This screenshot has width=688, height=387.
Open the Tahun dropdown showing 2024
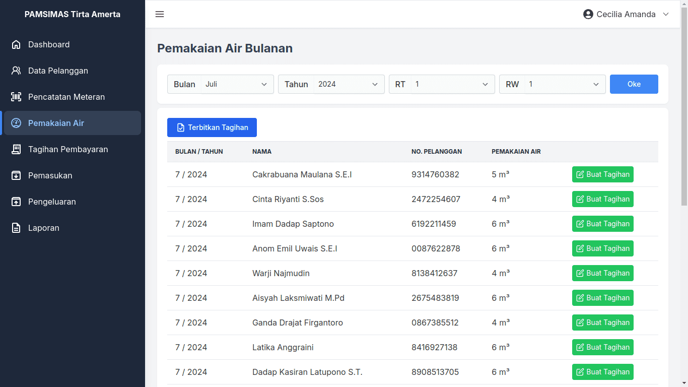pyautogui.click(x=349, y=84)
